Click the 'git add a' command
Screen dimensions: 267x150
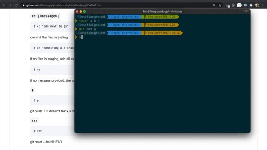point(87,29)
